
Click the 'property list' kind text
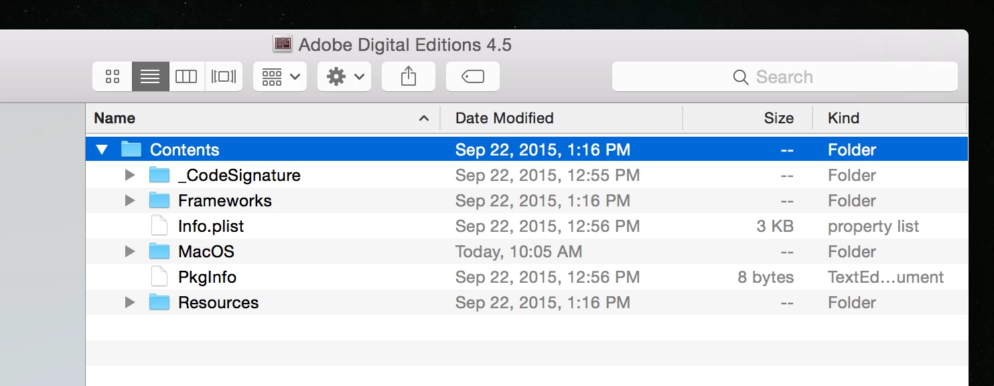(873, 227)
